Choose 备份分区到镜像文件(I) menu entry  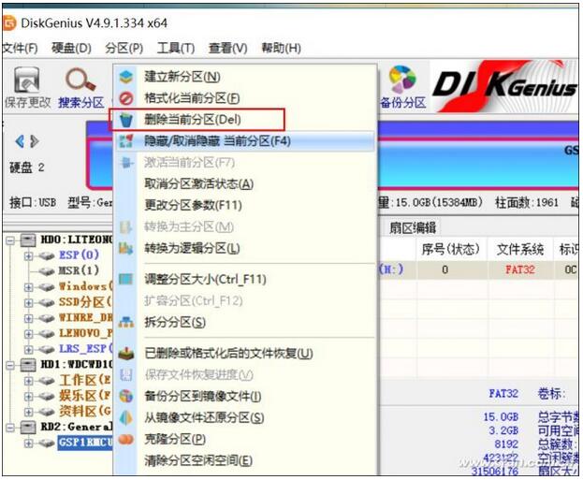[x=245, y=396]
